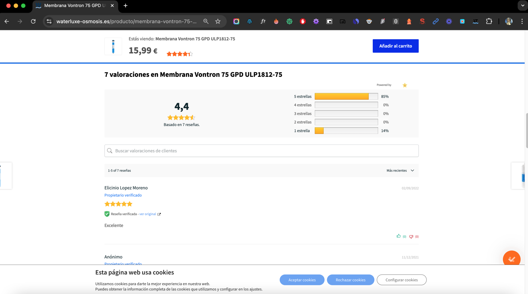This screenshot has width=528, height=294.
Task: Filter reviews by 4 estrellas bar
Action: point(346,105)
